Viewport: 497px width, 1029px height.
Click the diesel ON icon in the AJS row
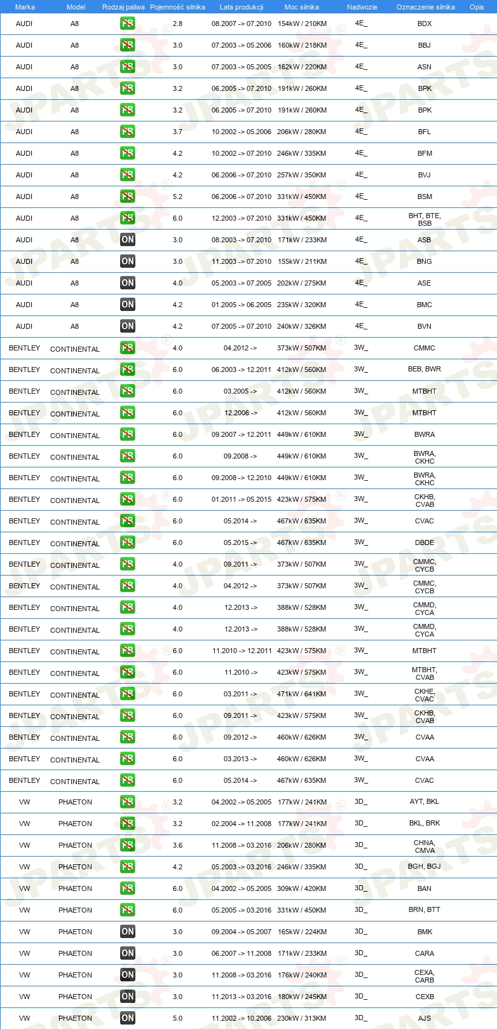click(128, 1018)
